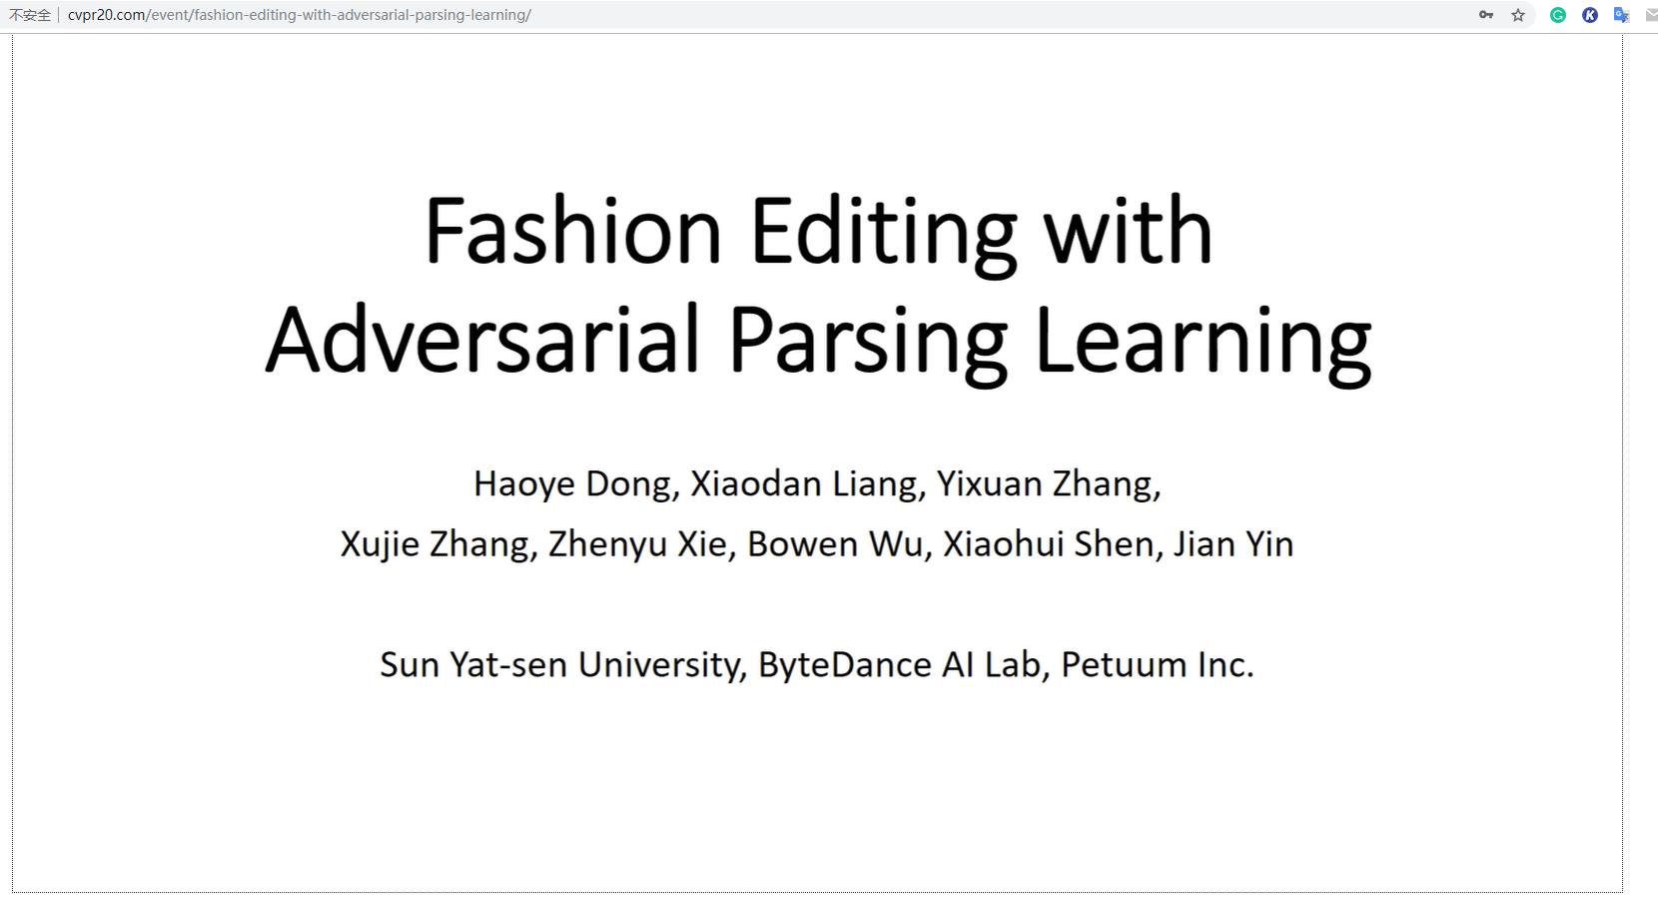Screen dimensions: 1658x912
Task: Click the 不安全 site security indicator
Action: click(30, 15)
